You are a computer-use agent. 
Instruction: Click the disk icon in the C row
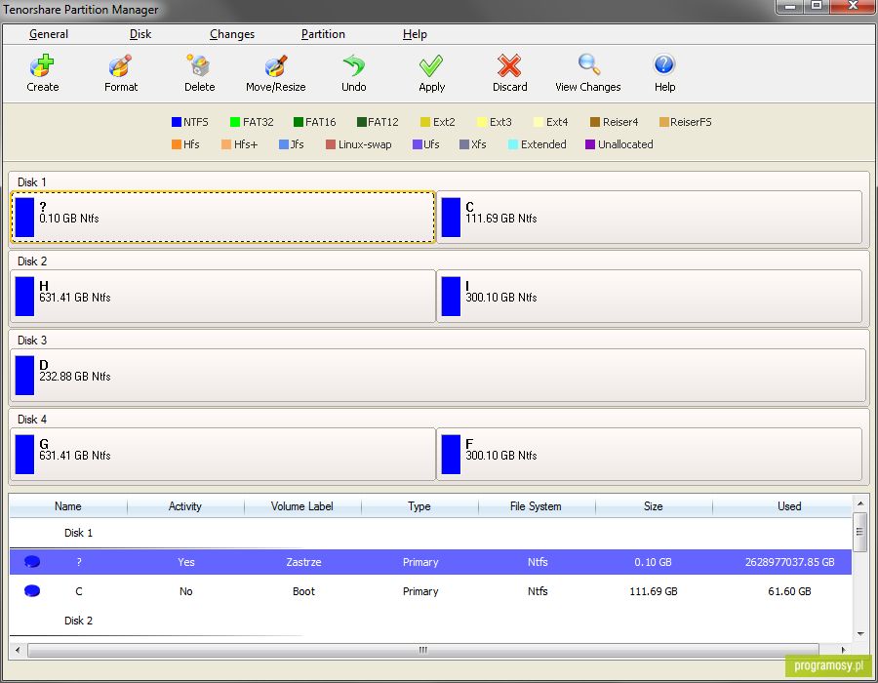(32, 590)
